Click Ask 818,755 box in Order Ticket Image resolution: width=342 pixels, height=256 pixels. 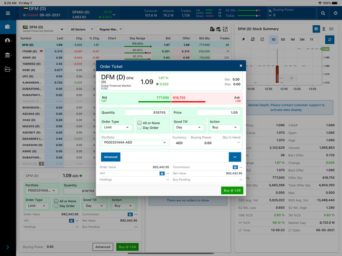tap(207, 99)
